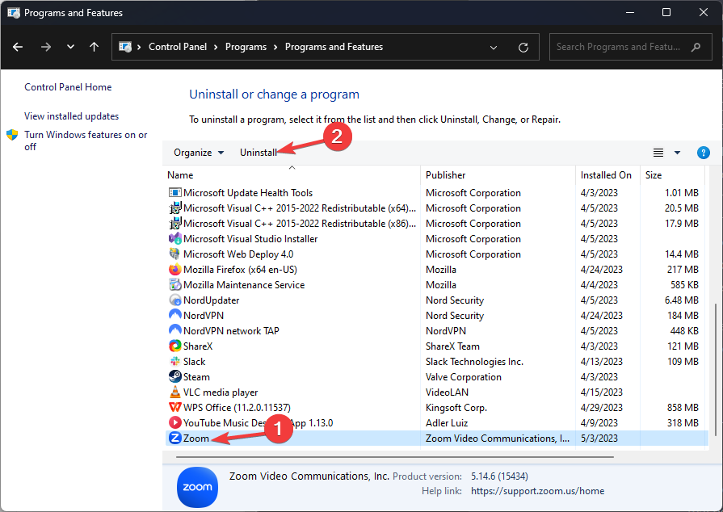Click the NordVPN app icon

[x=174, y=315]
